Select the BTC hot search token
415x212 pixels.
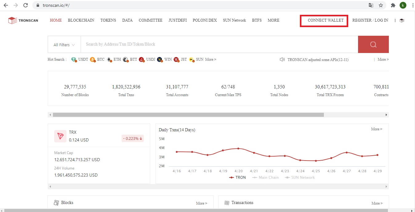point(97,59)
